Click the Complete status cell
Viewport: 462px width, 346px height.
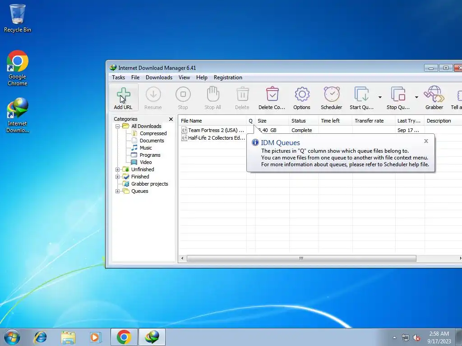(302, 130)
